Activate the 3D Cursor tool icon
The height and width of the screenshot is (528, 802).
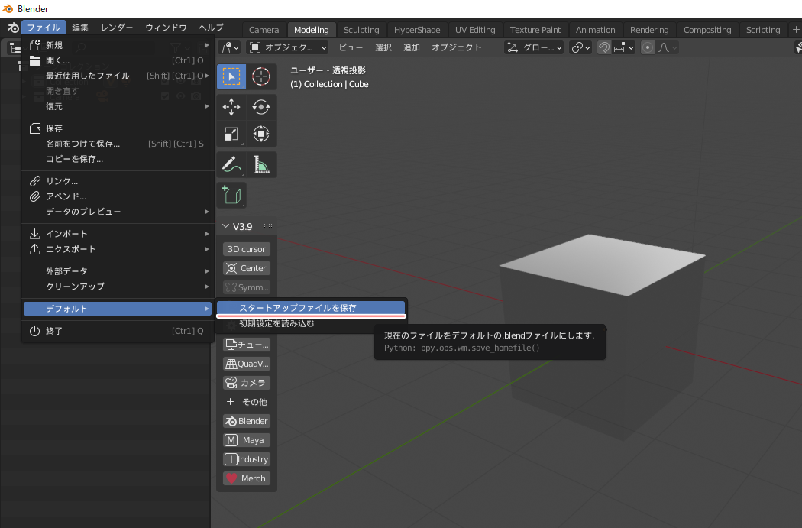(261, 76)
